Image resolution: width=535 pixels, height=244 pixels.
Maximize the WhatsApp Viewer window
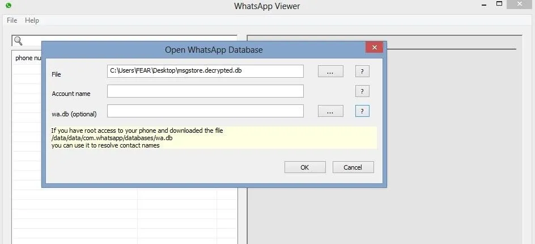[499, 5]
